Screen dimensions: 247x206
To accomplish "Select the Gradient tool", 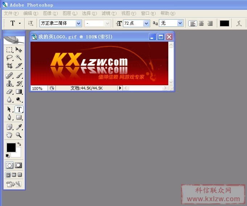I will (19, 91).
